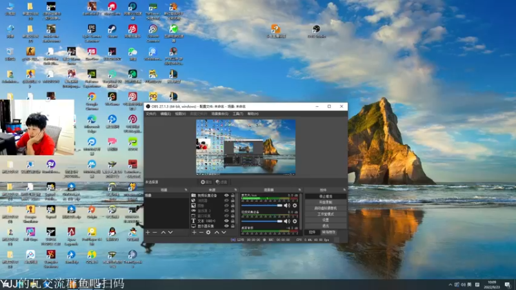Image resolution: width=516 pixels, height=290 pixels.
Task: Open source properties gear in sources toolbar
Action: (208, 233)
